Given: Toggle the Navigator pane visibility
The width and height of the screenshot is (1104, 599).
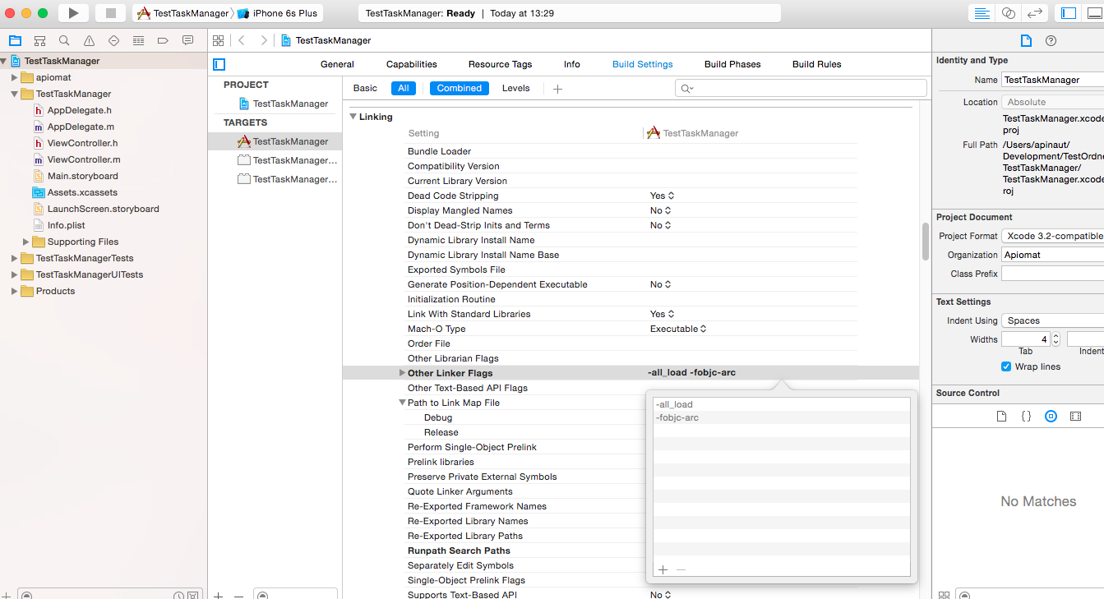Looking at the screenshot, I should tap(1069, 13).
